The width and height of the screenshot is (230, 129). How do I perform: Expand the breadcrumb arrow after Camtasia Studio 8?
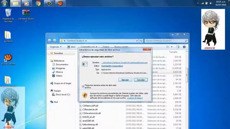tap(86, 41)
